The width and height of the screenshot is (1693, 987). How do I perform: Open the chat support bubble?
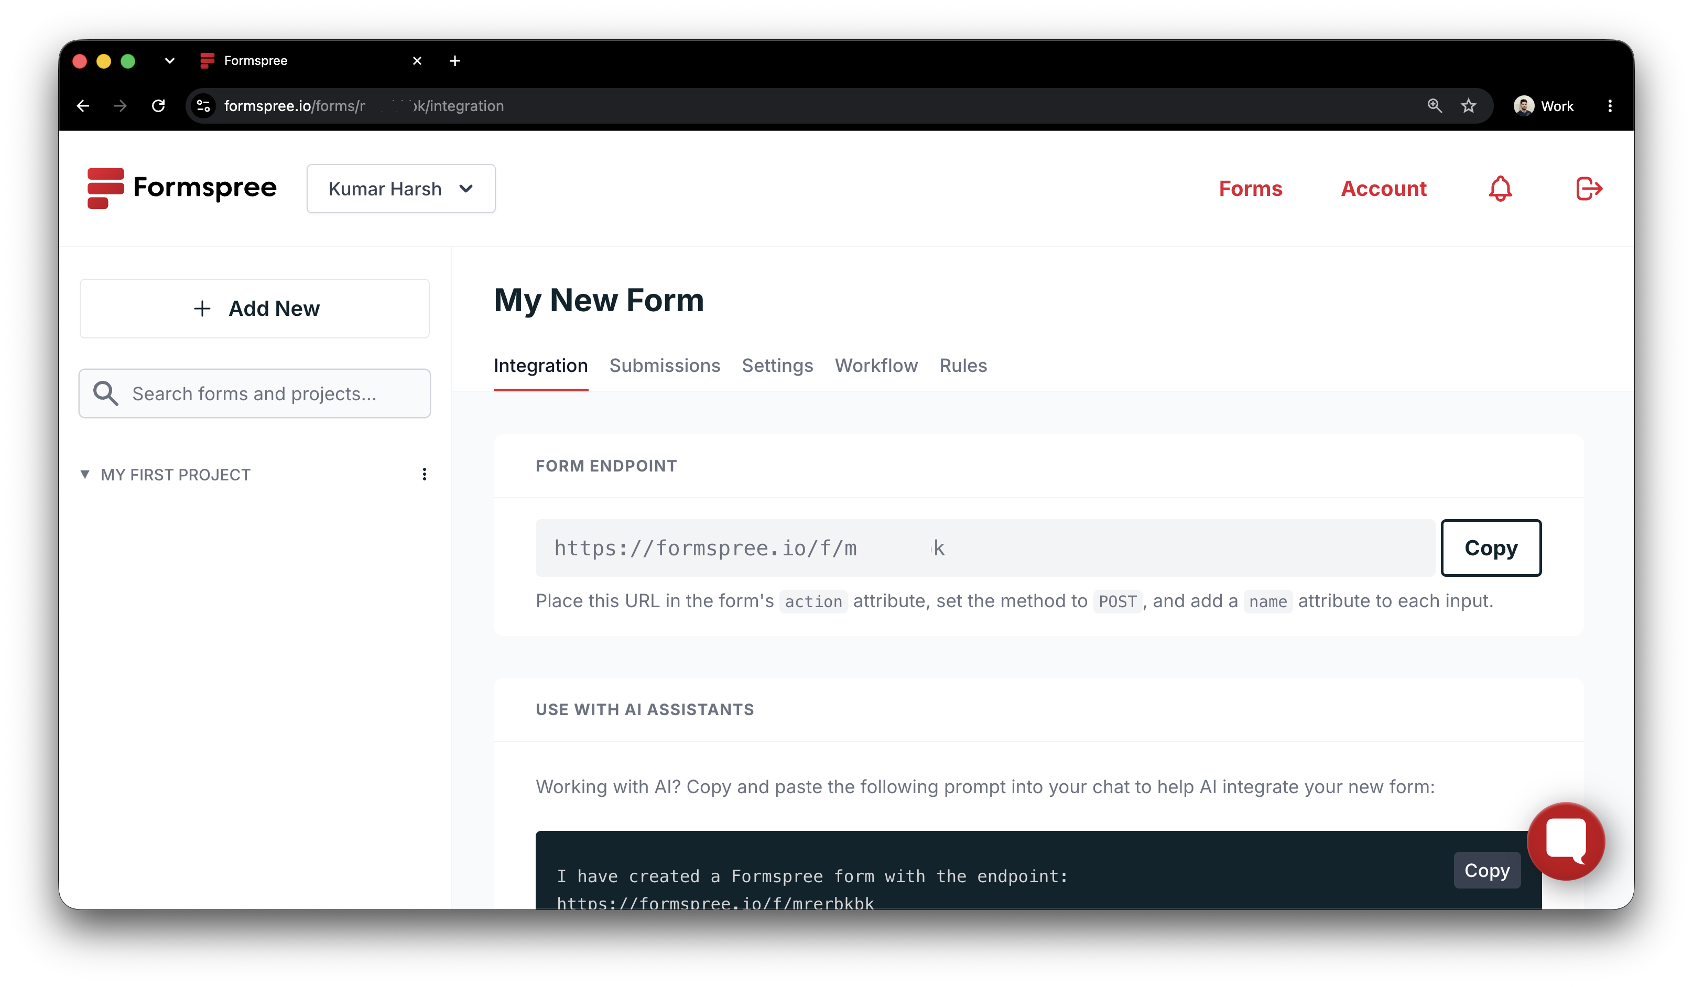tap(1565, 841)
